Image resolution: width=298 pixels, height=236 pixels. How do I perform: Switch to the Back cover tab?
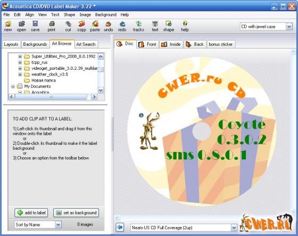[x=195, y=44]
